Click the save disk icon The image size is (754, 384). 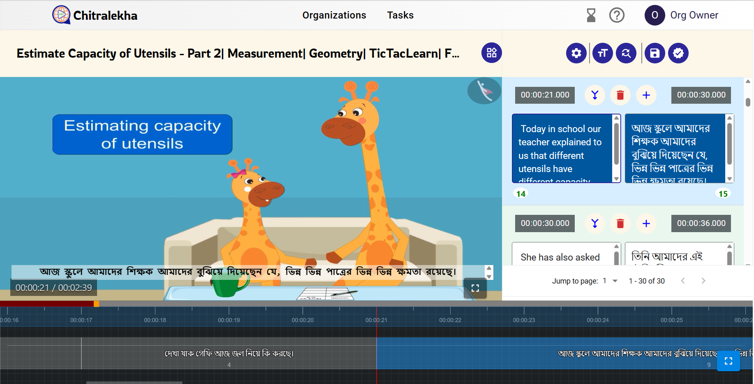(x=655, y=53)
